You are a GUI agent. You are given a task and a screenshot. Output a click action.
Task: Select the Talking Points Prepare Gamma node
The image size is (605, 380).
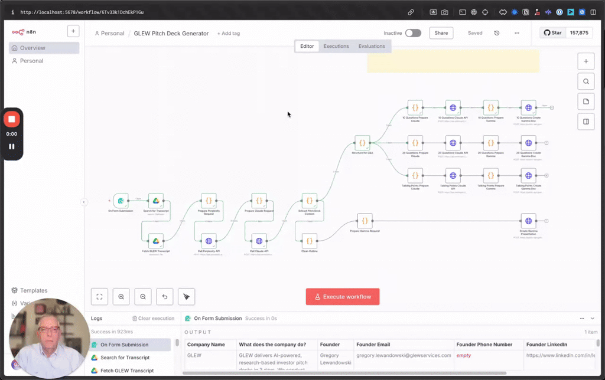point(491,176)
